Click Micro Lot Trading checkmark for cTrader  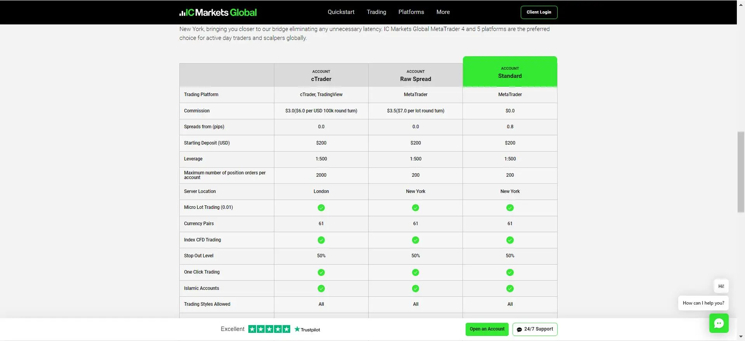(x=321, y=208)
